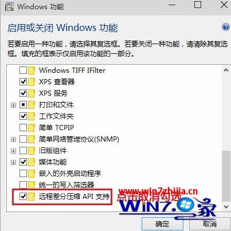The height and width of the screenshot is (231, 231).
Task: Click folder icon beside 远程差分压缩 API 支持
Action: 32,196
